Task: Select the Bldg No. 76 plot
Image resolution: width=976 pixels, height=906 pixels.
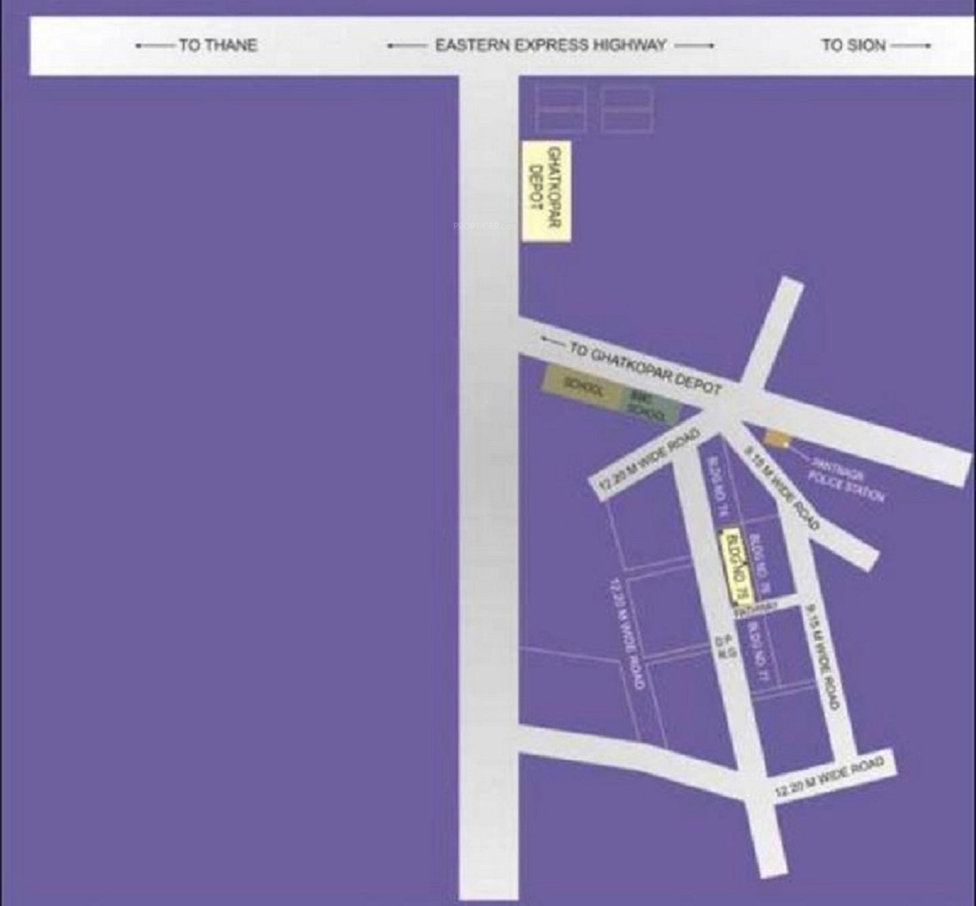Action: tap(761, 562)
